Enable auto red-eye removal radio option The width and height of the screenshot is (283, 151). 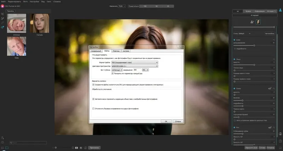(235, 120)
